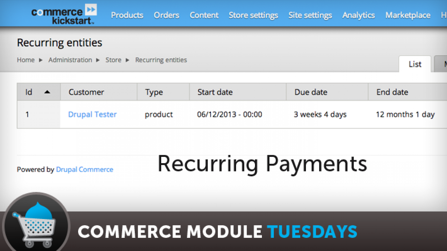The width and height of the screenshot is (447, 251).
Task: Open the Products menu
Action: 127,15
